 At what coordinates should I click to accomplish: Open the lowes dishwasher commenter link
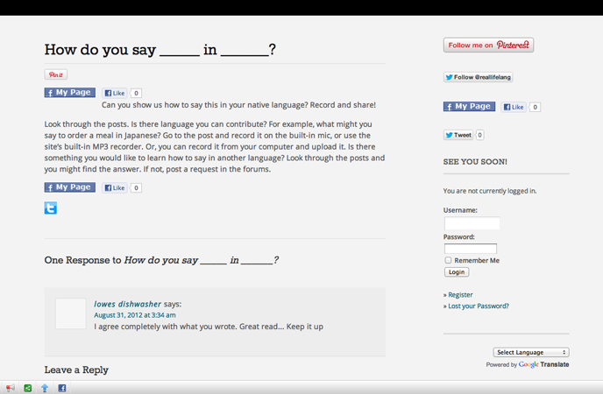point(127,305)
